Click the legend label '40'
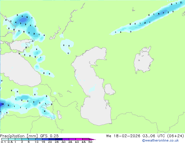 pos(77,142)
